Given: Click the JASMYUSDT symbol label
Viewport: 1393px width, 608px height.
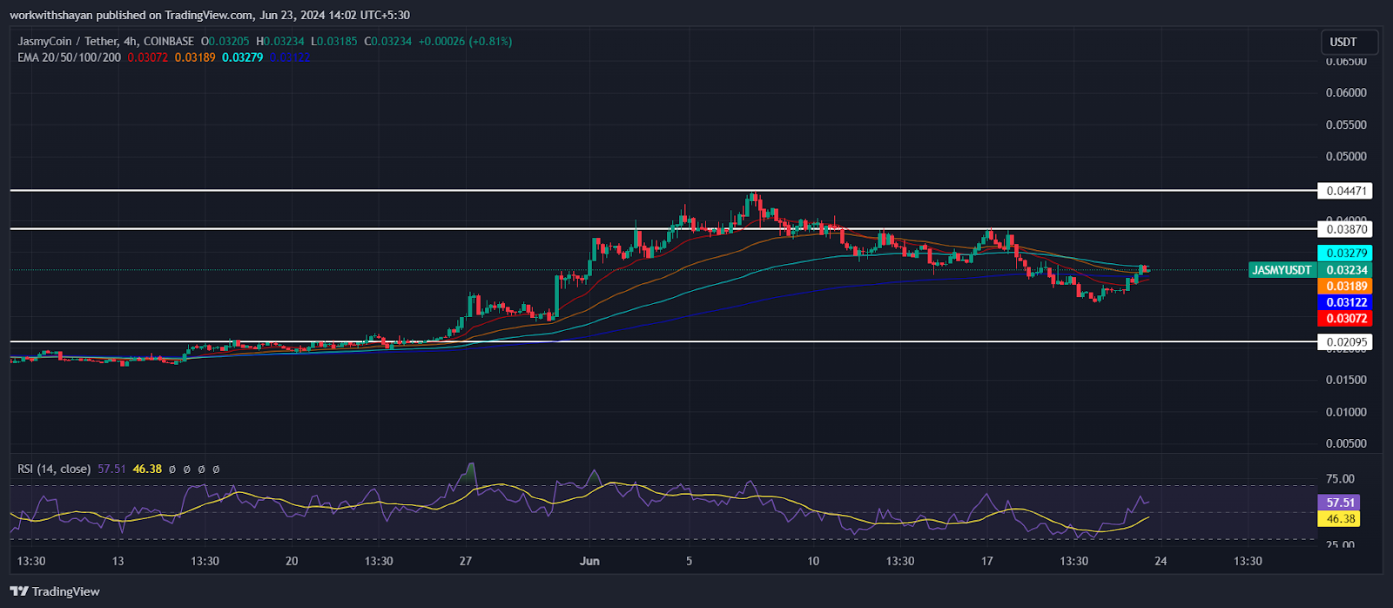Looking at the screenshot, I should (1282, 270).
